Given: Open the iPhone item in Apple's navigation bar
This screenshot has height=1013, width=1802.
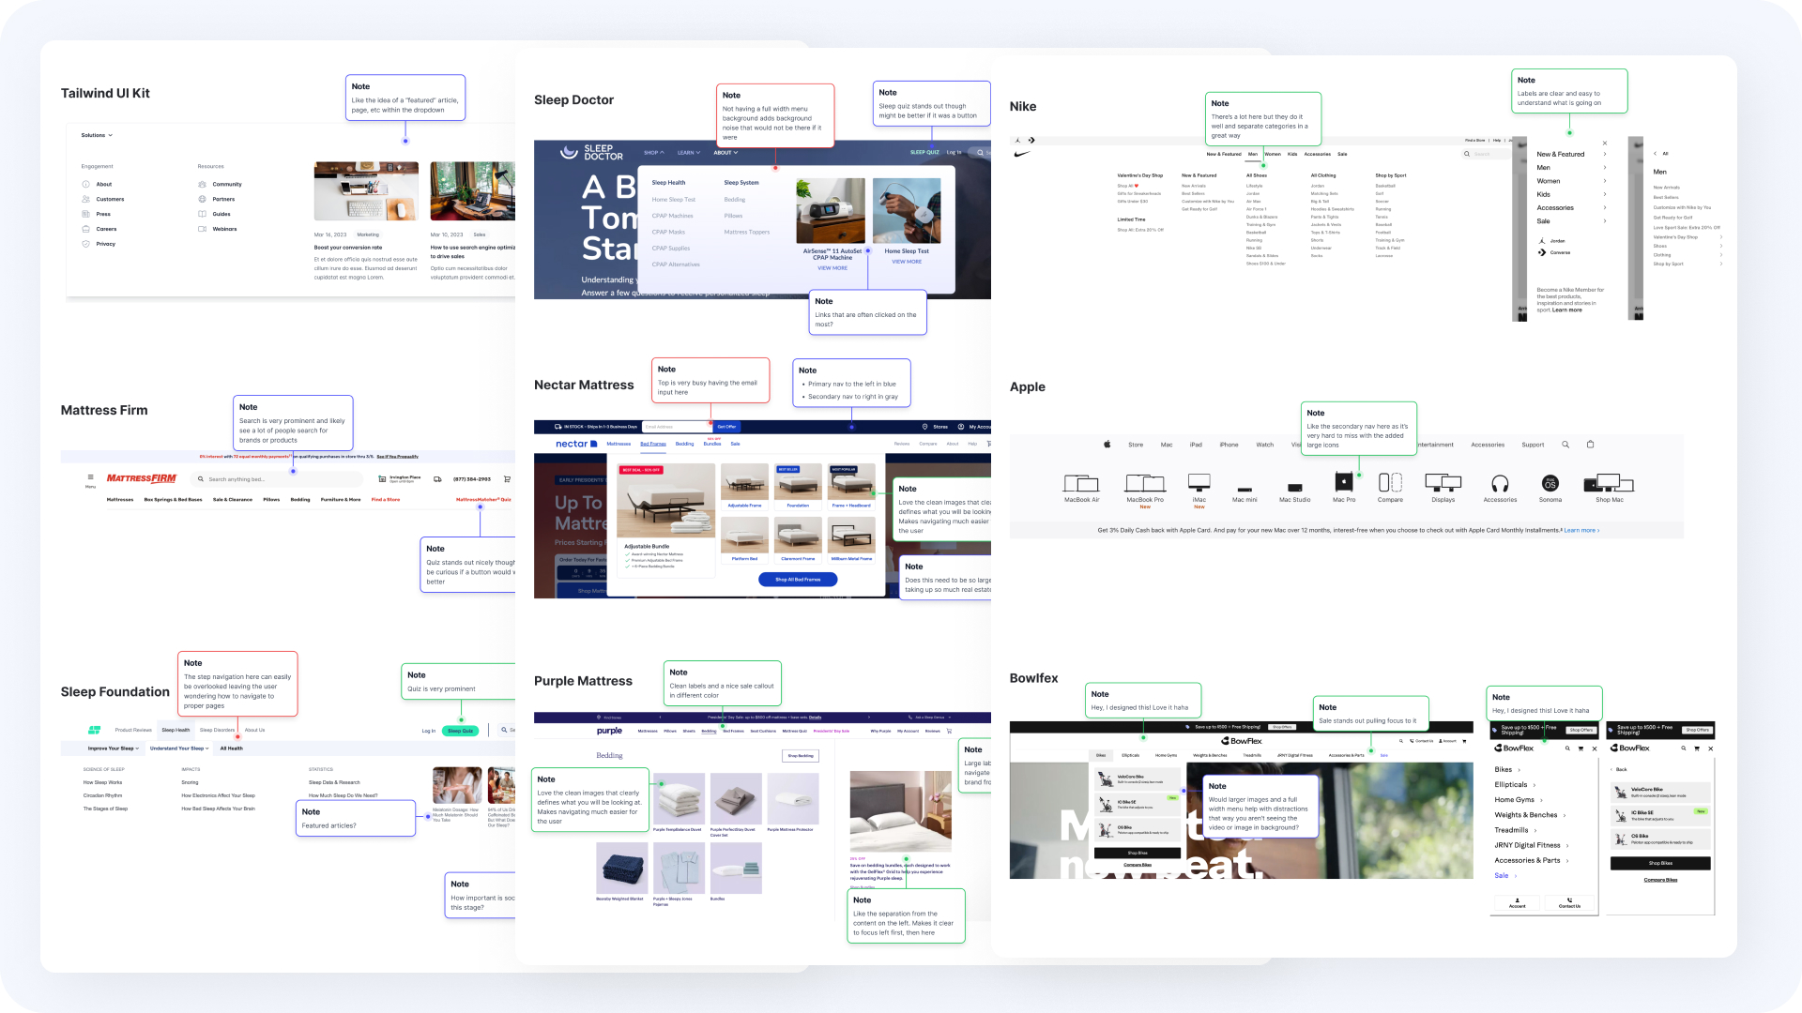Looking at the screenshot, I should [1229, 445].
